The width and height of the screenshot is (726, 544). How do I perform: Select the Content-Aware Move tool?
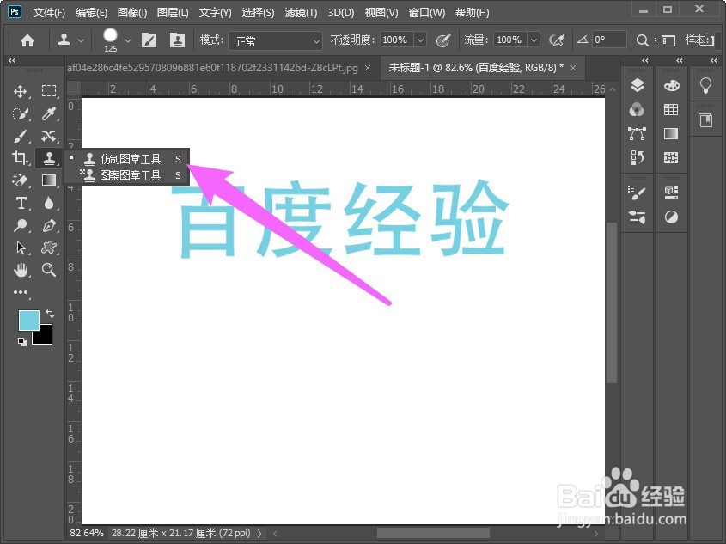pyautogui.click(x=49, y=136)
